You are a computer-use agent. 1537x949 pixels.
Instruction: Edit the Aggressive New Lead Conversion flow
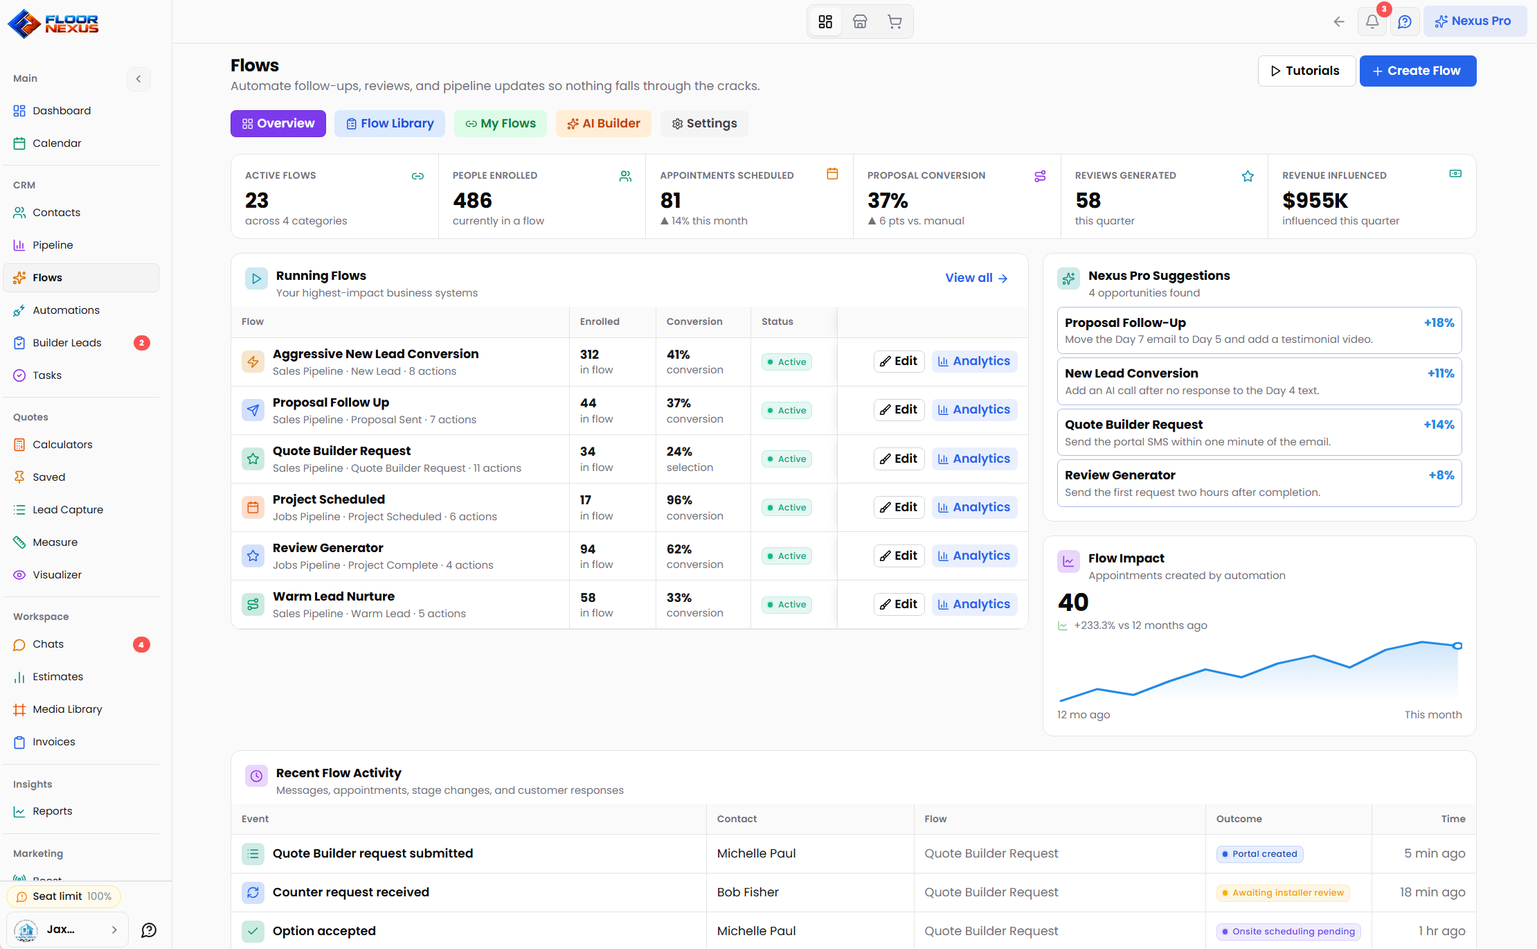pos(899,361)
